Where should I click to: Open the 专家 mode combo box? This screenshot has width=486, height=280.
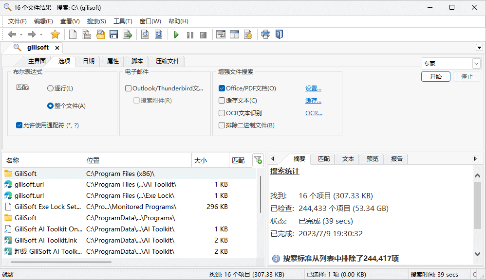[x=451, y=63]
